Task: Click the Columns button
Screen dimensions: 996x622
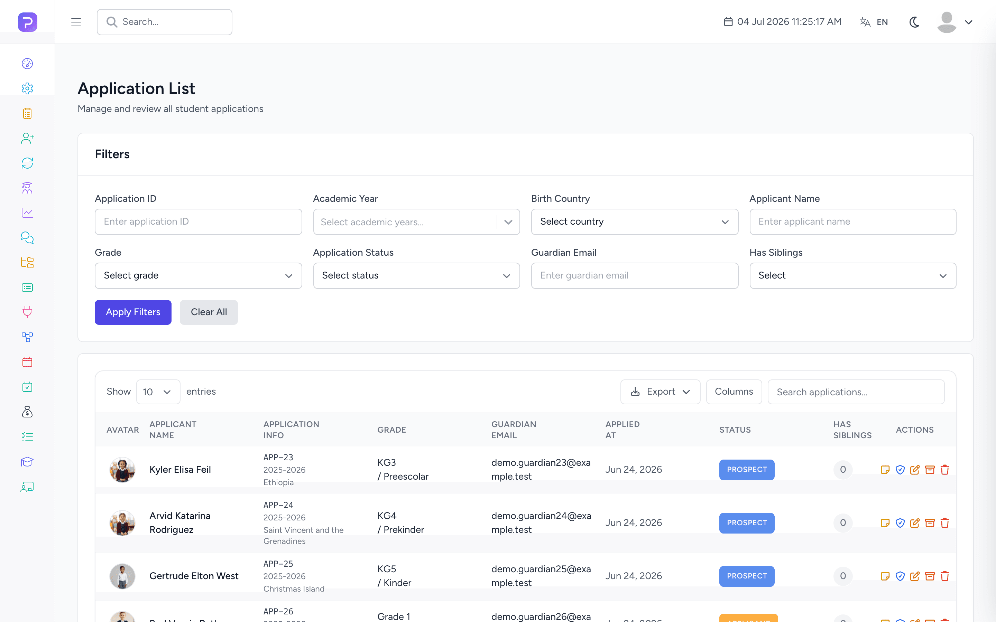Action: coord(734,392)
